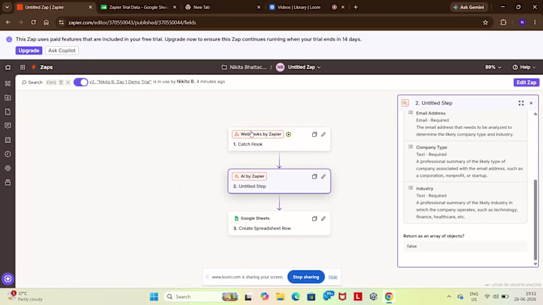Screen dimensions: 543x305
Task: Open the Nikita B. Zap 1 Demo Trial link
Action: (x=120, y=82)
